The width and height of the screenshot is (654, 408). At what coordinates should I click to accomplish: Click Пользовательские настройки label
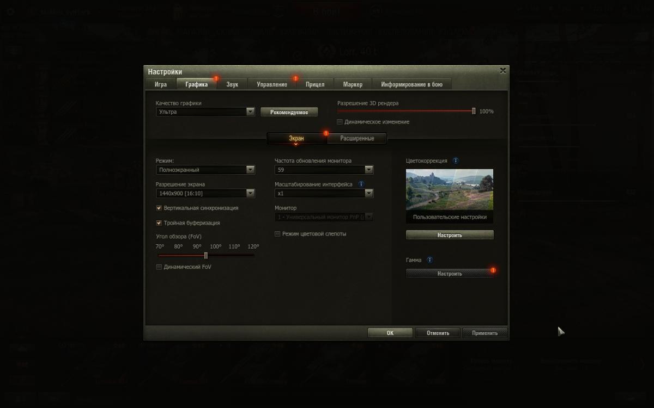tap(450, 217)
